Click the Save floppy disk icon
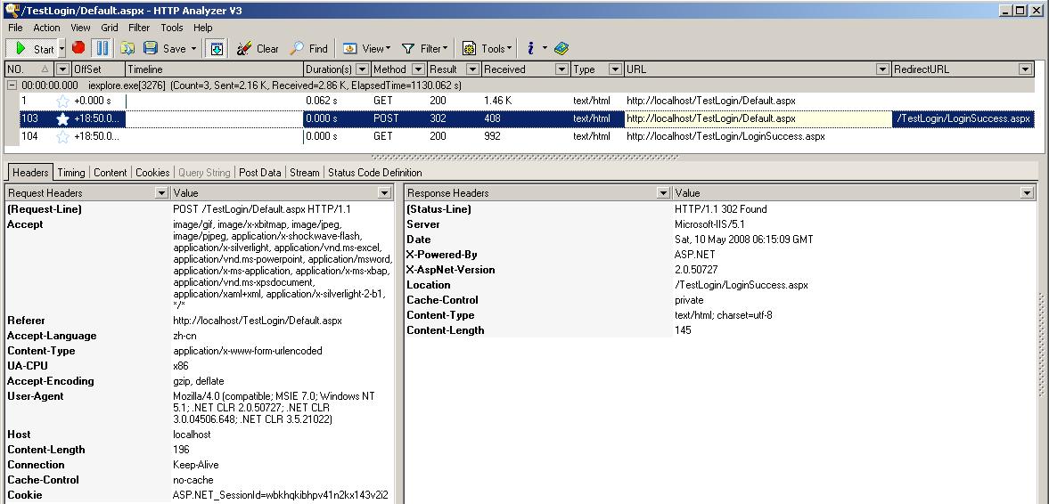 point(151,48)
